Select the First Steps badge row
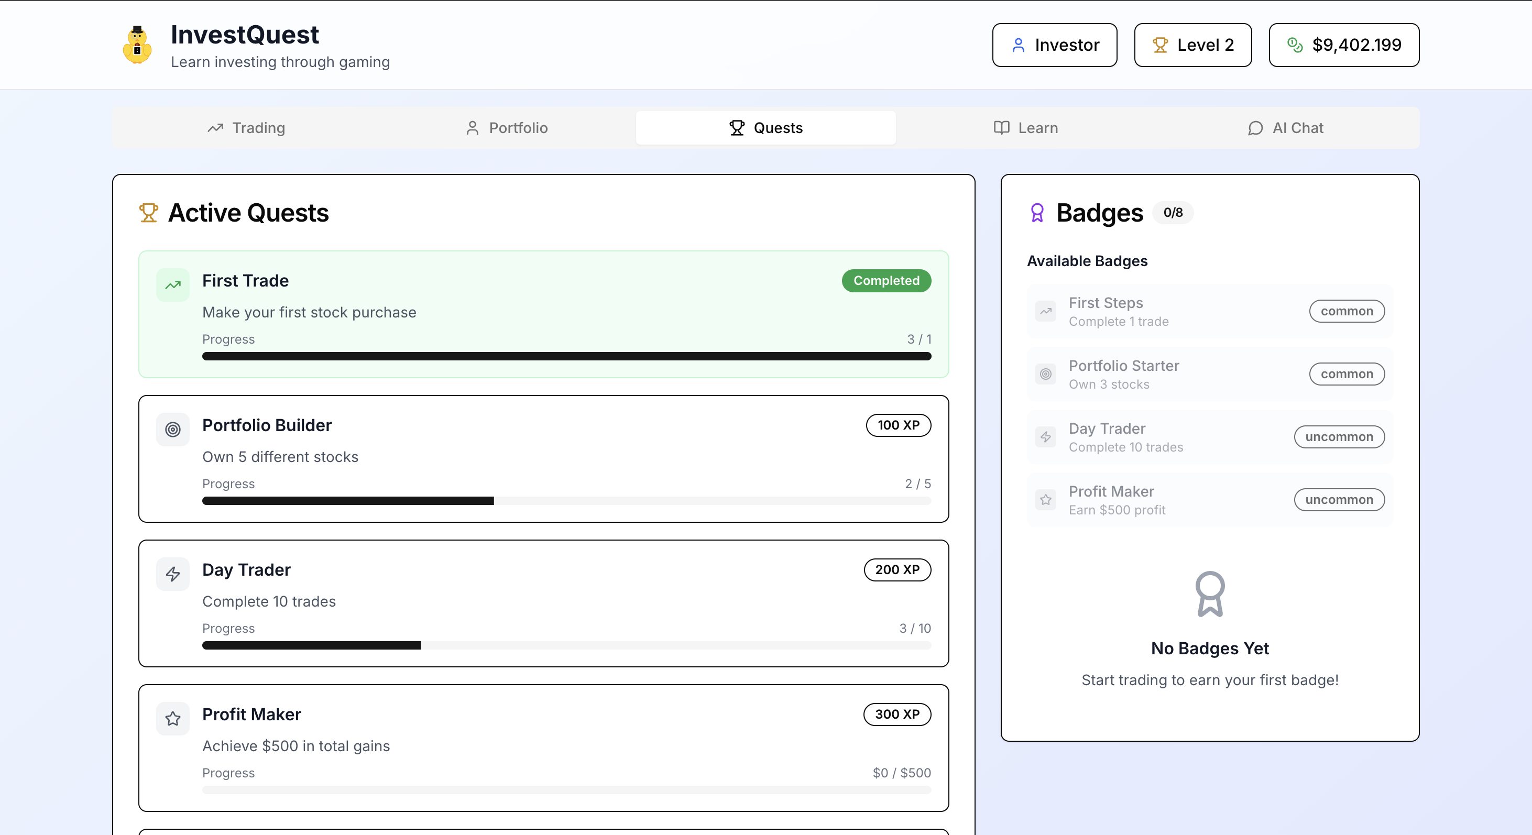Image resolution: width=1532 pixels, height=835 pixels. (1210, 312)
